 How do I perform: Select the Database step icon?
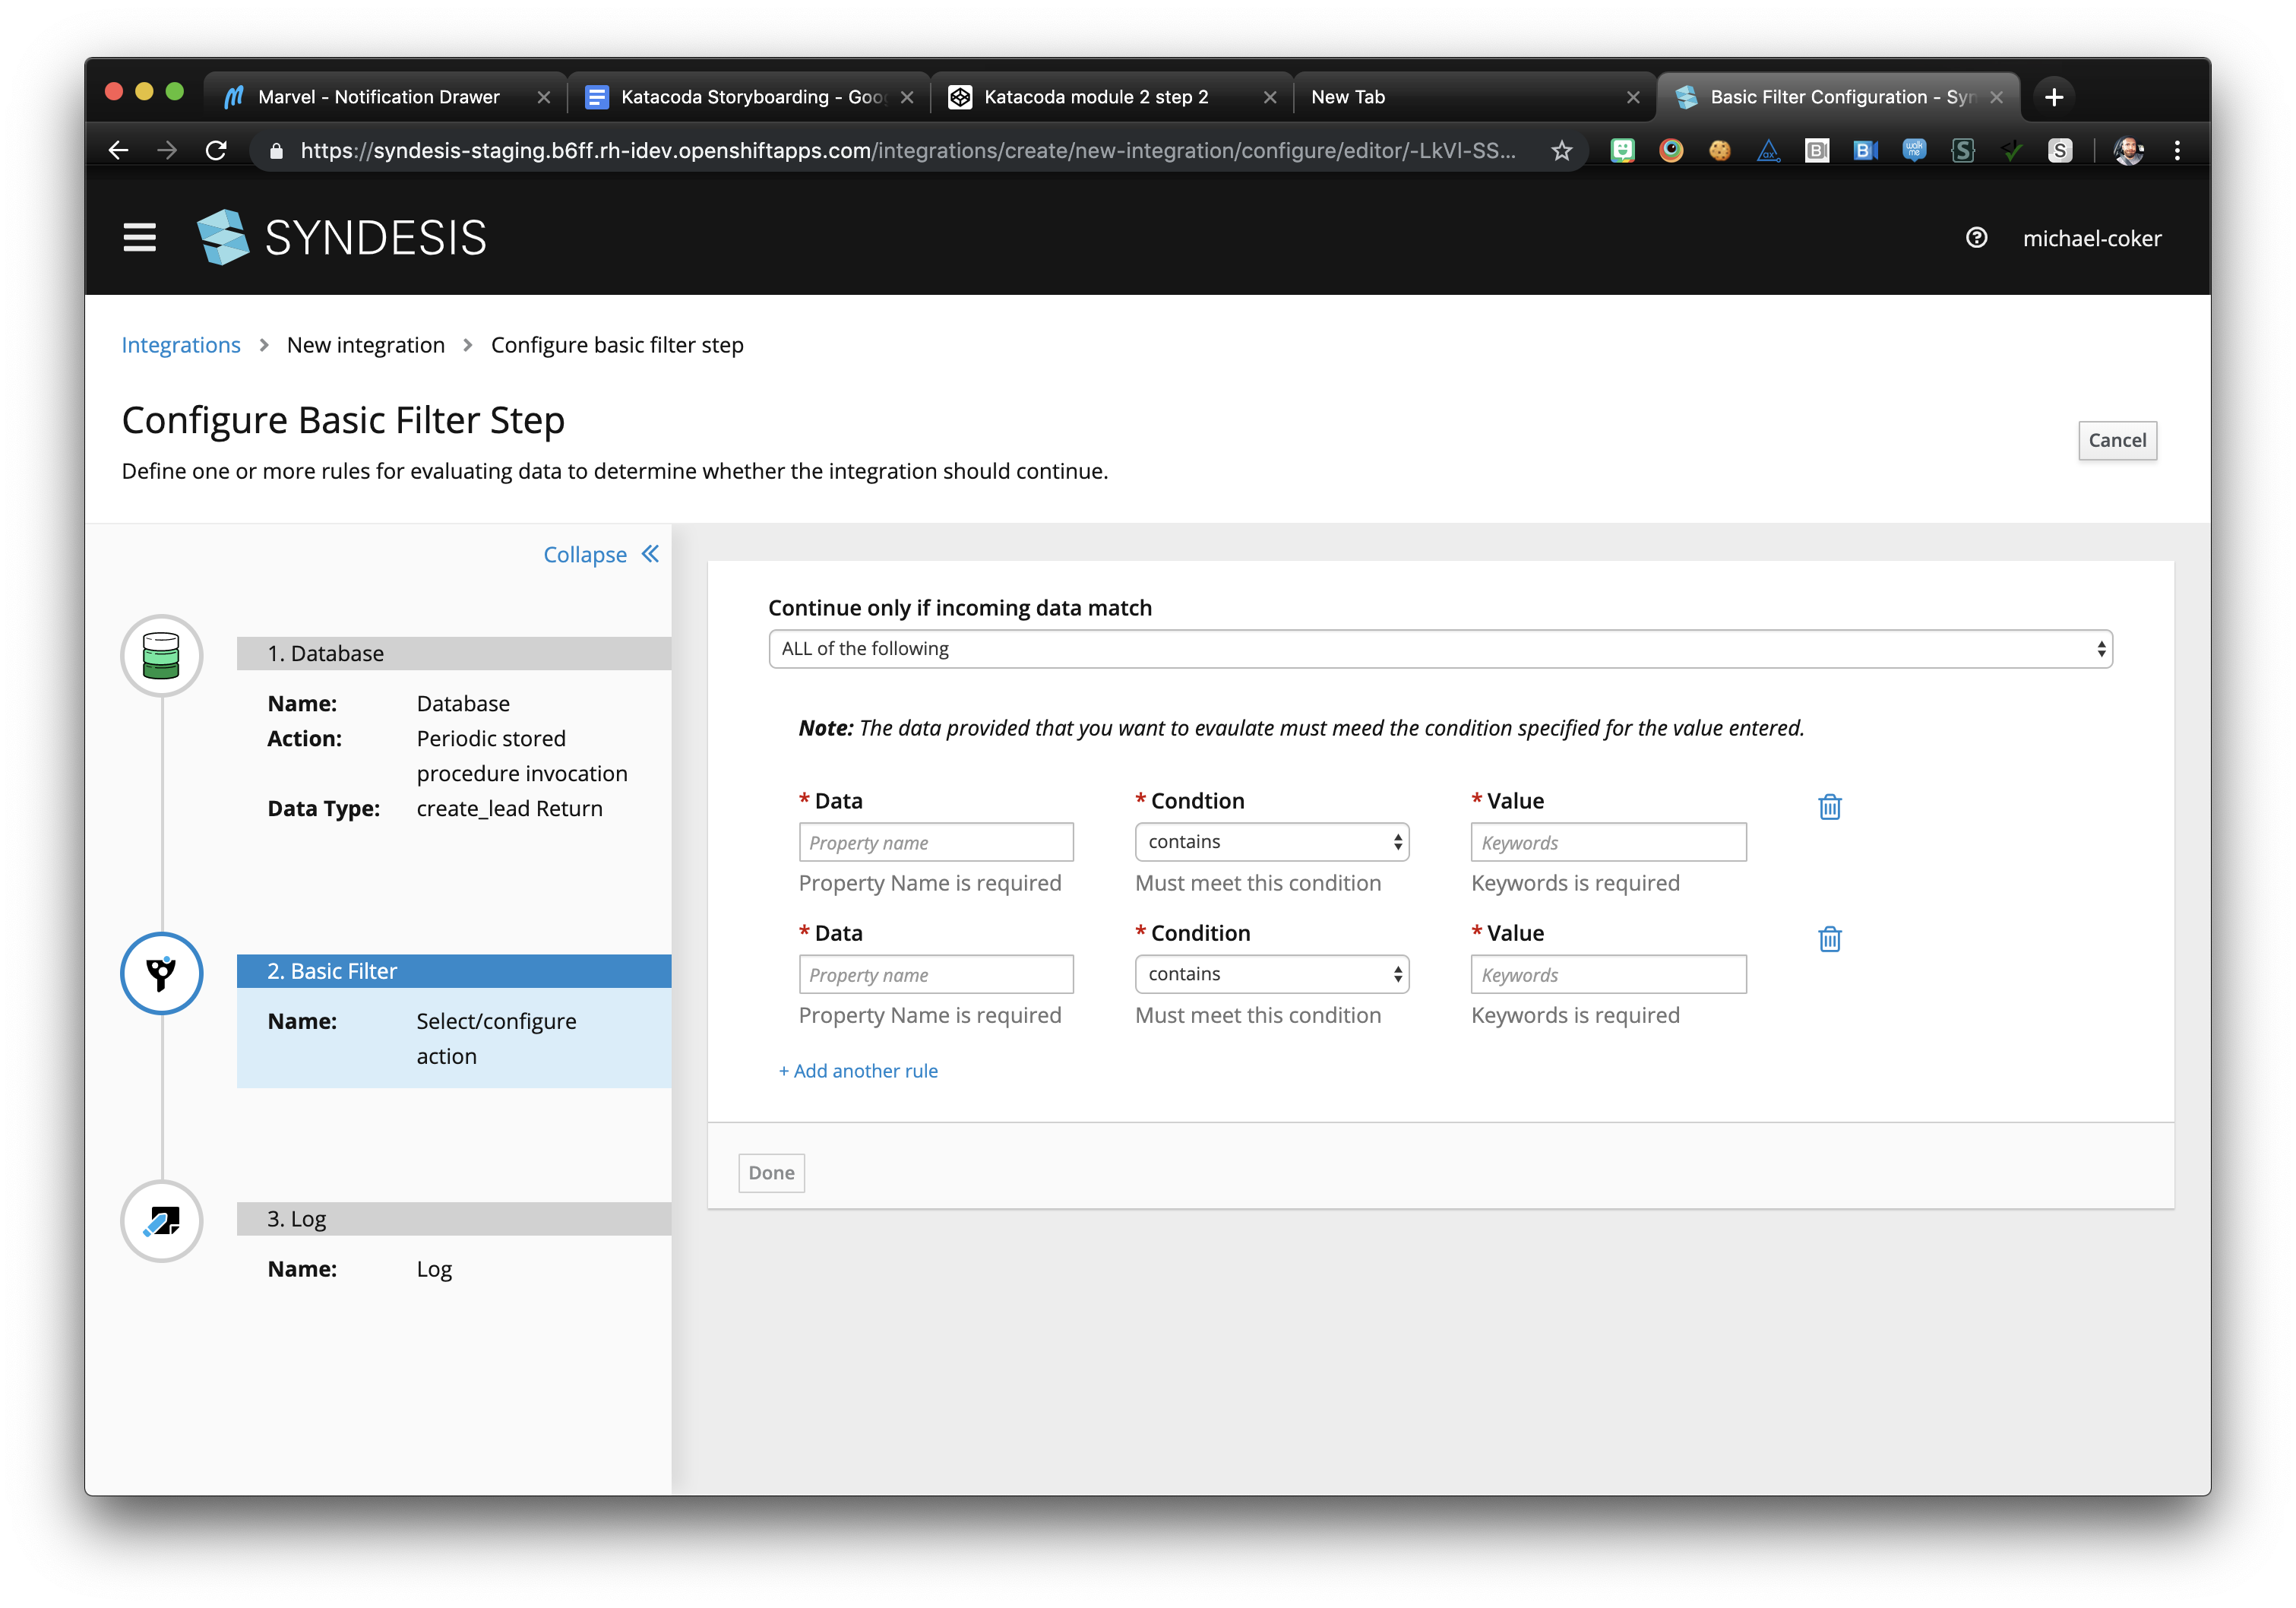[161, 656]
